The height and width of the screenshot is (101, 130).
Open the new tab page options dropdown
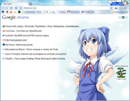[x=126, y=17]
